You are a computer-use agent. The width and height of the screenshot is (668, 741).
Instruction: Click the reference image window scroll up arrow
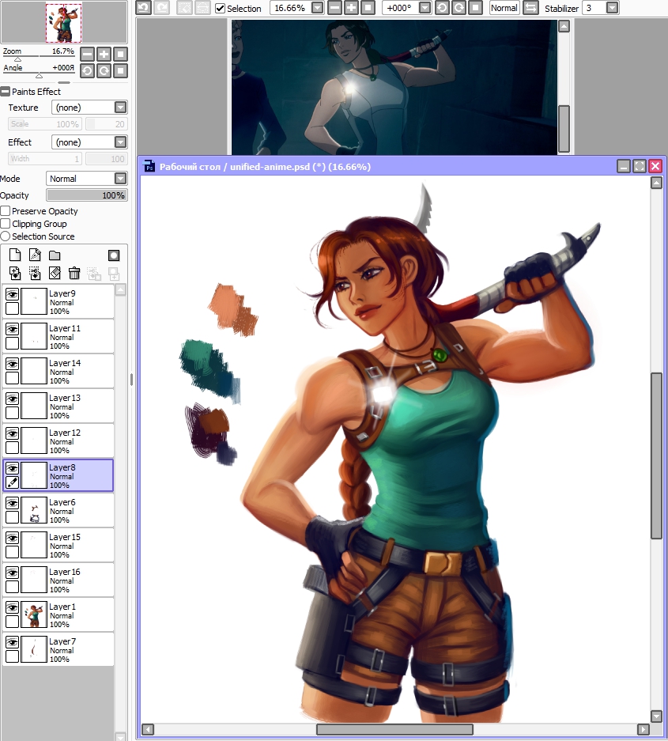pyautogui.click(x=564, y=26)
